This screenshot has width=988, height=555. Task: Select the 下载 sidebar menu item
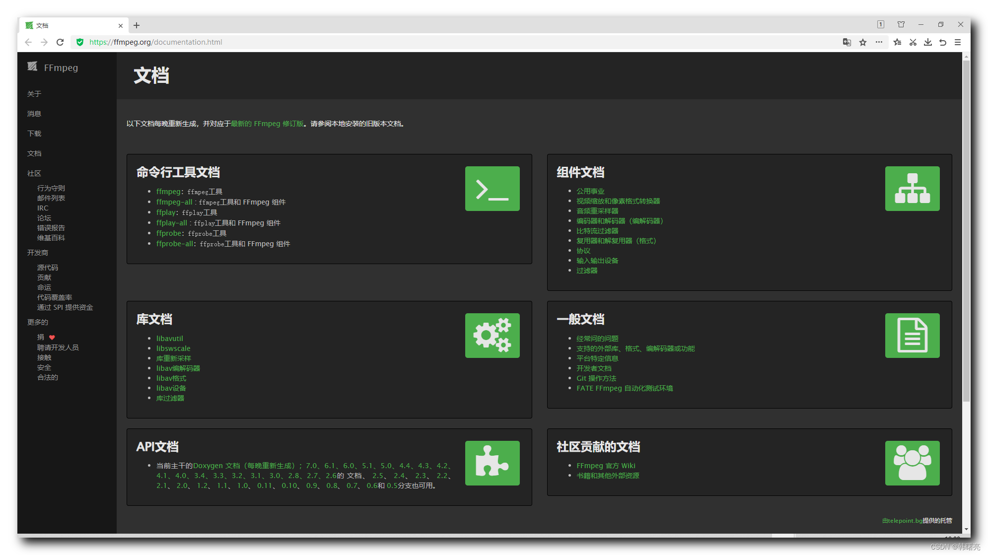34,134
